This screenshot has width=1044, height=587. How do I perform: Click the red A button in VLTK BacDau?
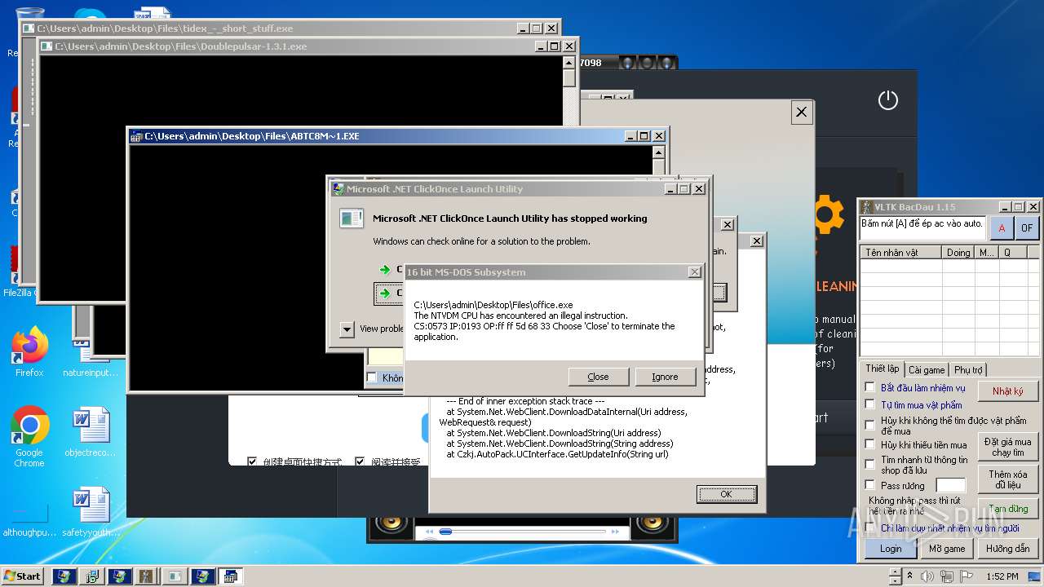coord(1002,228)
